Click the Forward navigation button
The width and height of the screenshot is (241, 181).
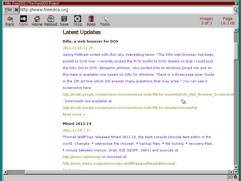[23, 21]
